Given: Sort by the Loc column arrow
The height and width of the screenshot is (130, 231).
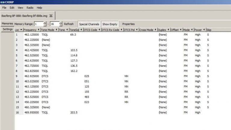Looking at the screenshot, I should tap(21, 30).
